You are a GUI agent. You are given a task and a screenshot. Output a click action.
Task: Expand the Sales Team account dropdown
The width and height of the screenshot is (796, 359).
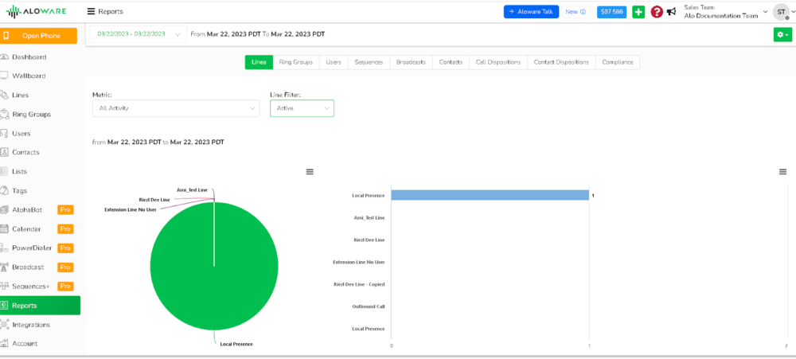[x=726, y=12]
